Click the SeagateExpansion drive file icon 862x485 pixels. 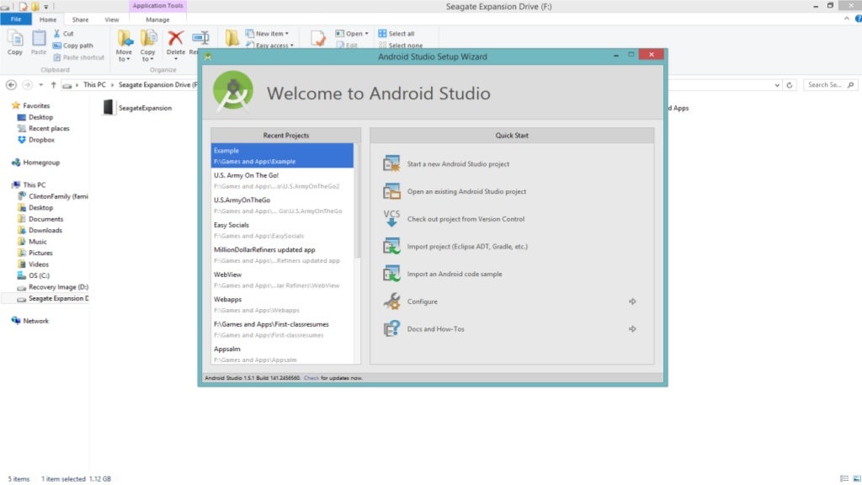tap(109, 107)
